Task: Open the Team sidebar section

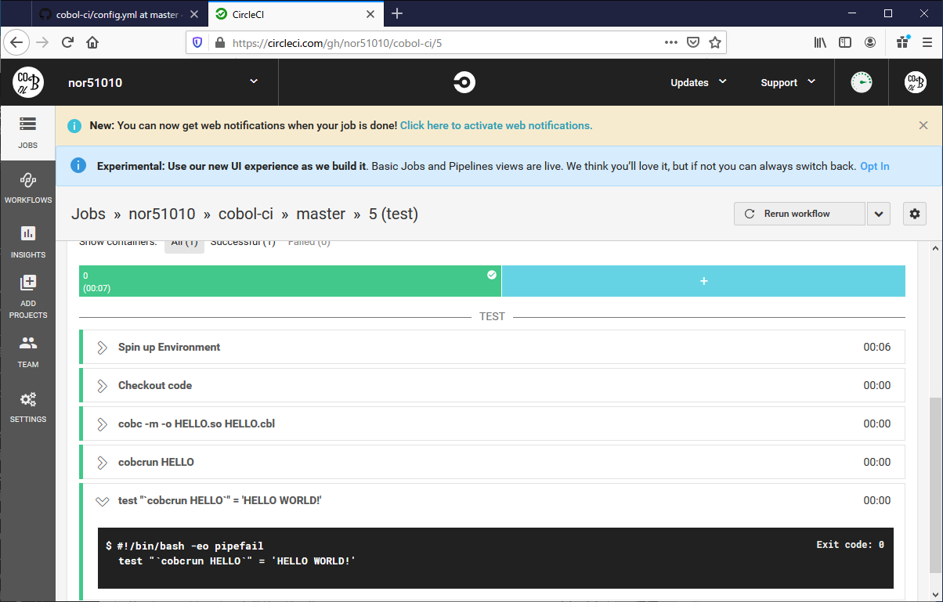Action: pos(27,351)
